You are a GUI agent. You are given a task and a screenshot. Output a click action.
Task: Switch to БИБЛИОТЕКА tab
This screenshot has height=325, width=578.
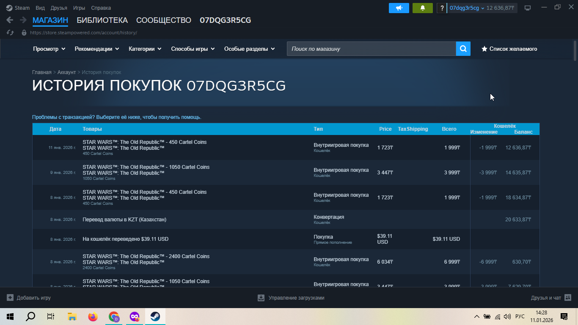pos(102,20)
